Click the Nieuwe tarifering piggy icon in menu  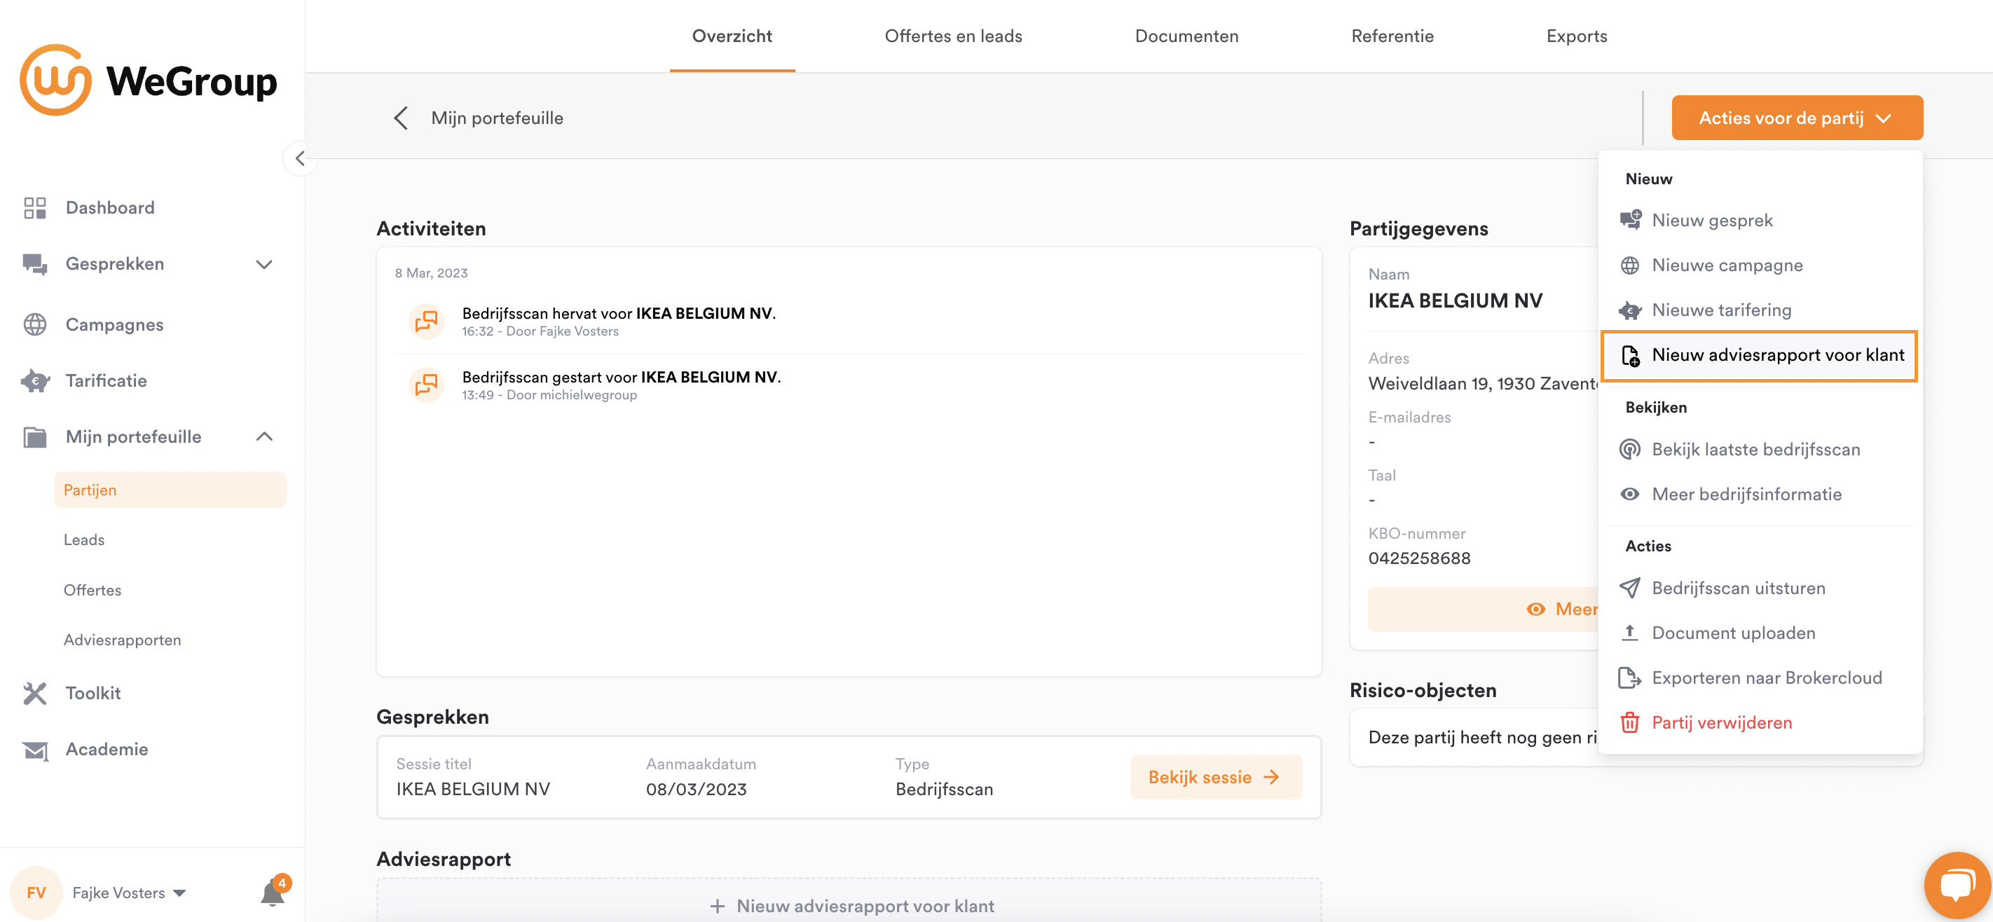1630,310
